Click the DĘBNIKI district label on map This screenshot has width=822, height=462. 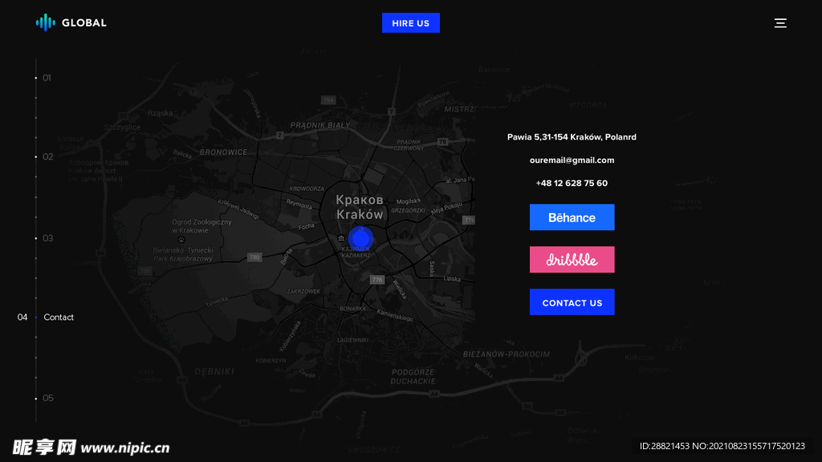[214, 371]
